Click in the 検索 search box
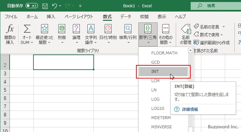Screen dimensions: 241x132 tap(216, 6)
